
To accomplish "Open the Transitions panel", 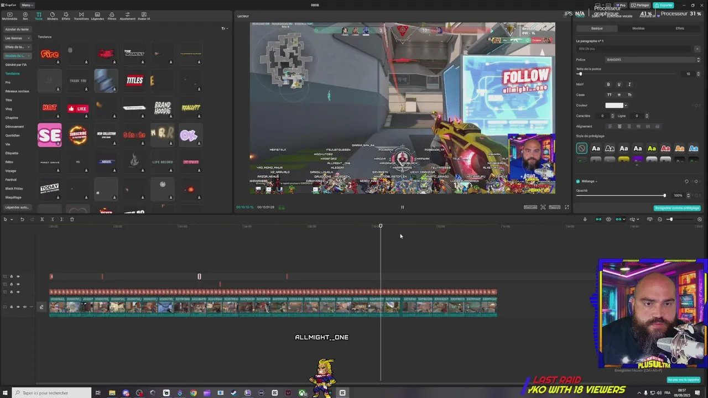I will tap(81, 16).
